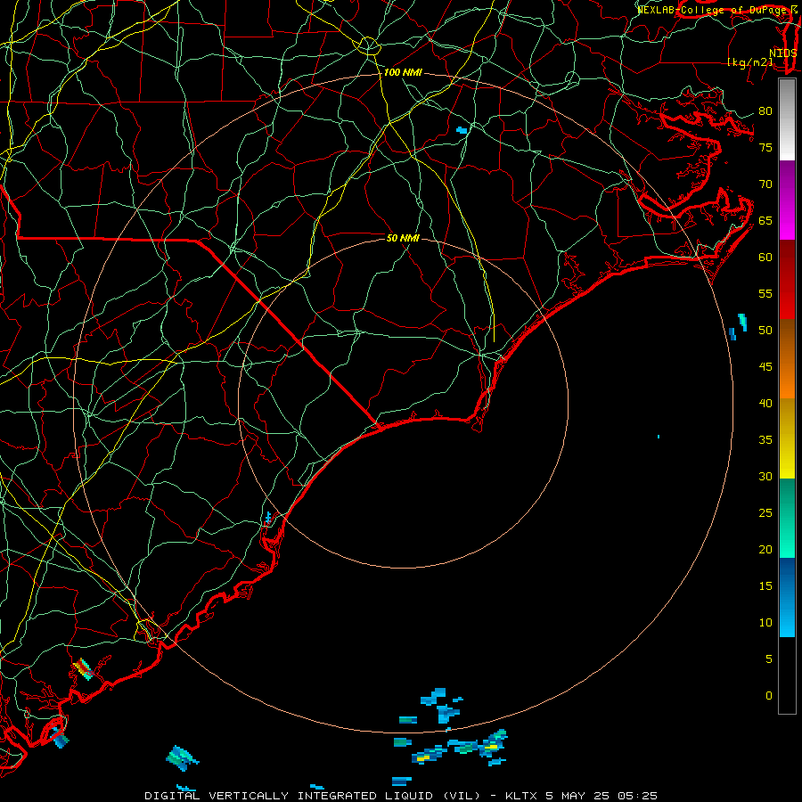Pick the magenta-purple segment of color bar
The height and width of the screenshot is (802, 802).
pyautogui.click(x=787, y=200)
